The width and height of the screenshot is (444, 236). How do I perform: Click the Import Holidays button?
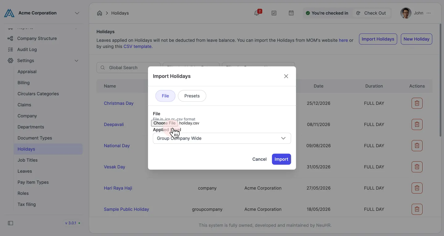(378, 39)
